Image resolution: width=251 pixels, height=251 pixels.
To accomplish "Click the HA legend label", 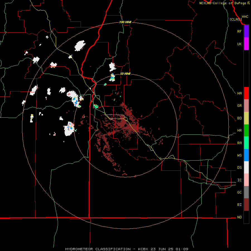I will (x=239, y=93).
